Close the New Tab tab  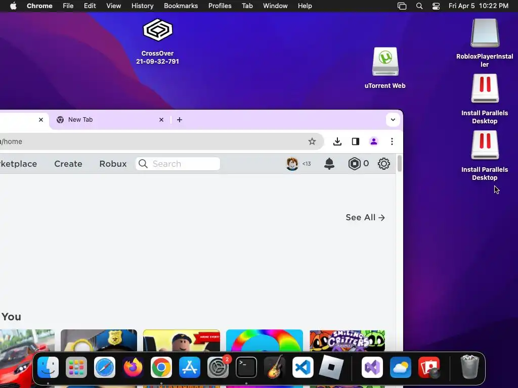pos(161,120)
